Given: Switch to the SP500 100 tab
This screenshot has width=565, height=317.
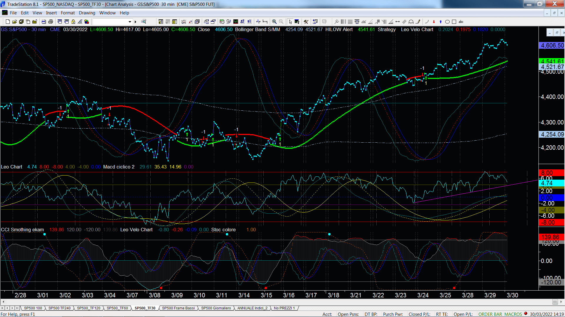Looking at the screenshot, I should click(33, 308).
